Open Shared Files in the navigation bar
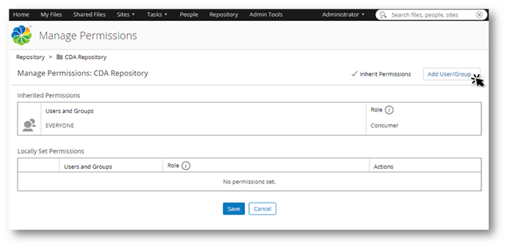Screen dimensions: 507x248 [x=89, y=15]
